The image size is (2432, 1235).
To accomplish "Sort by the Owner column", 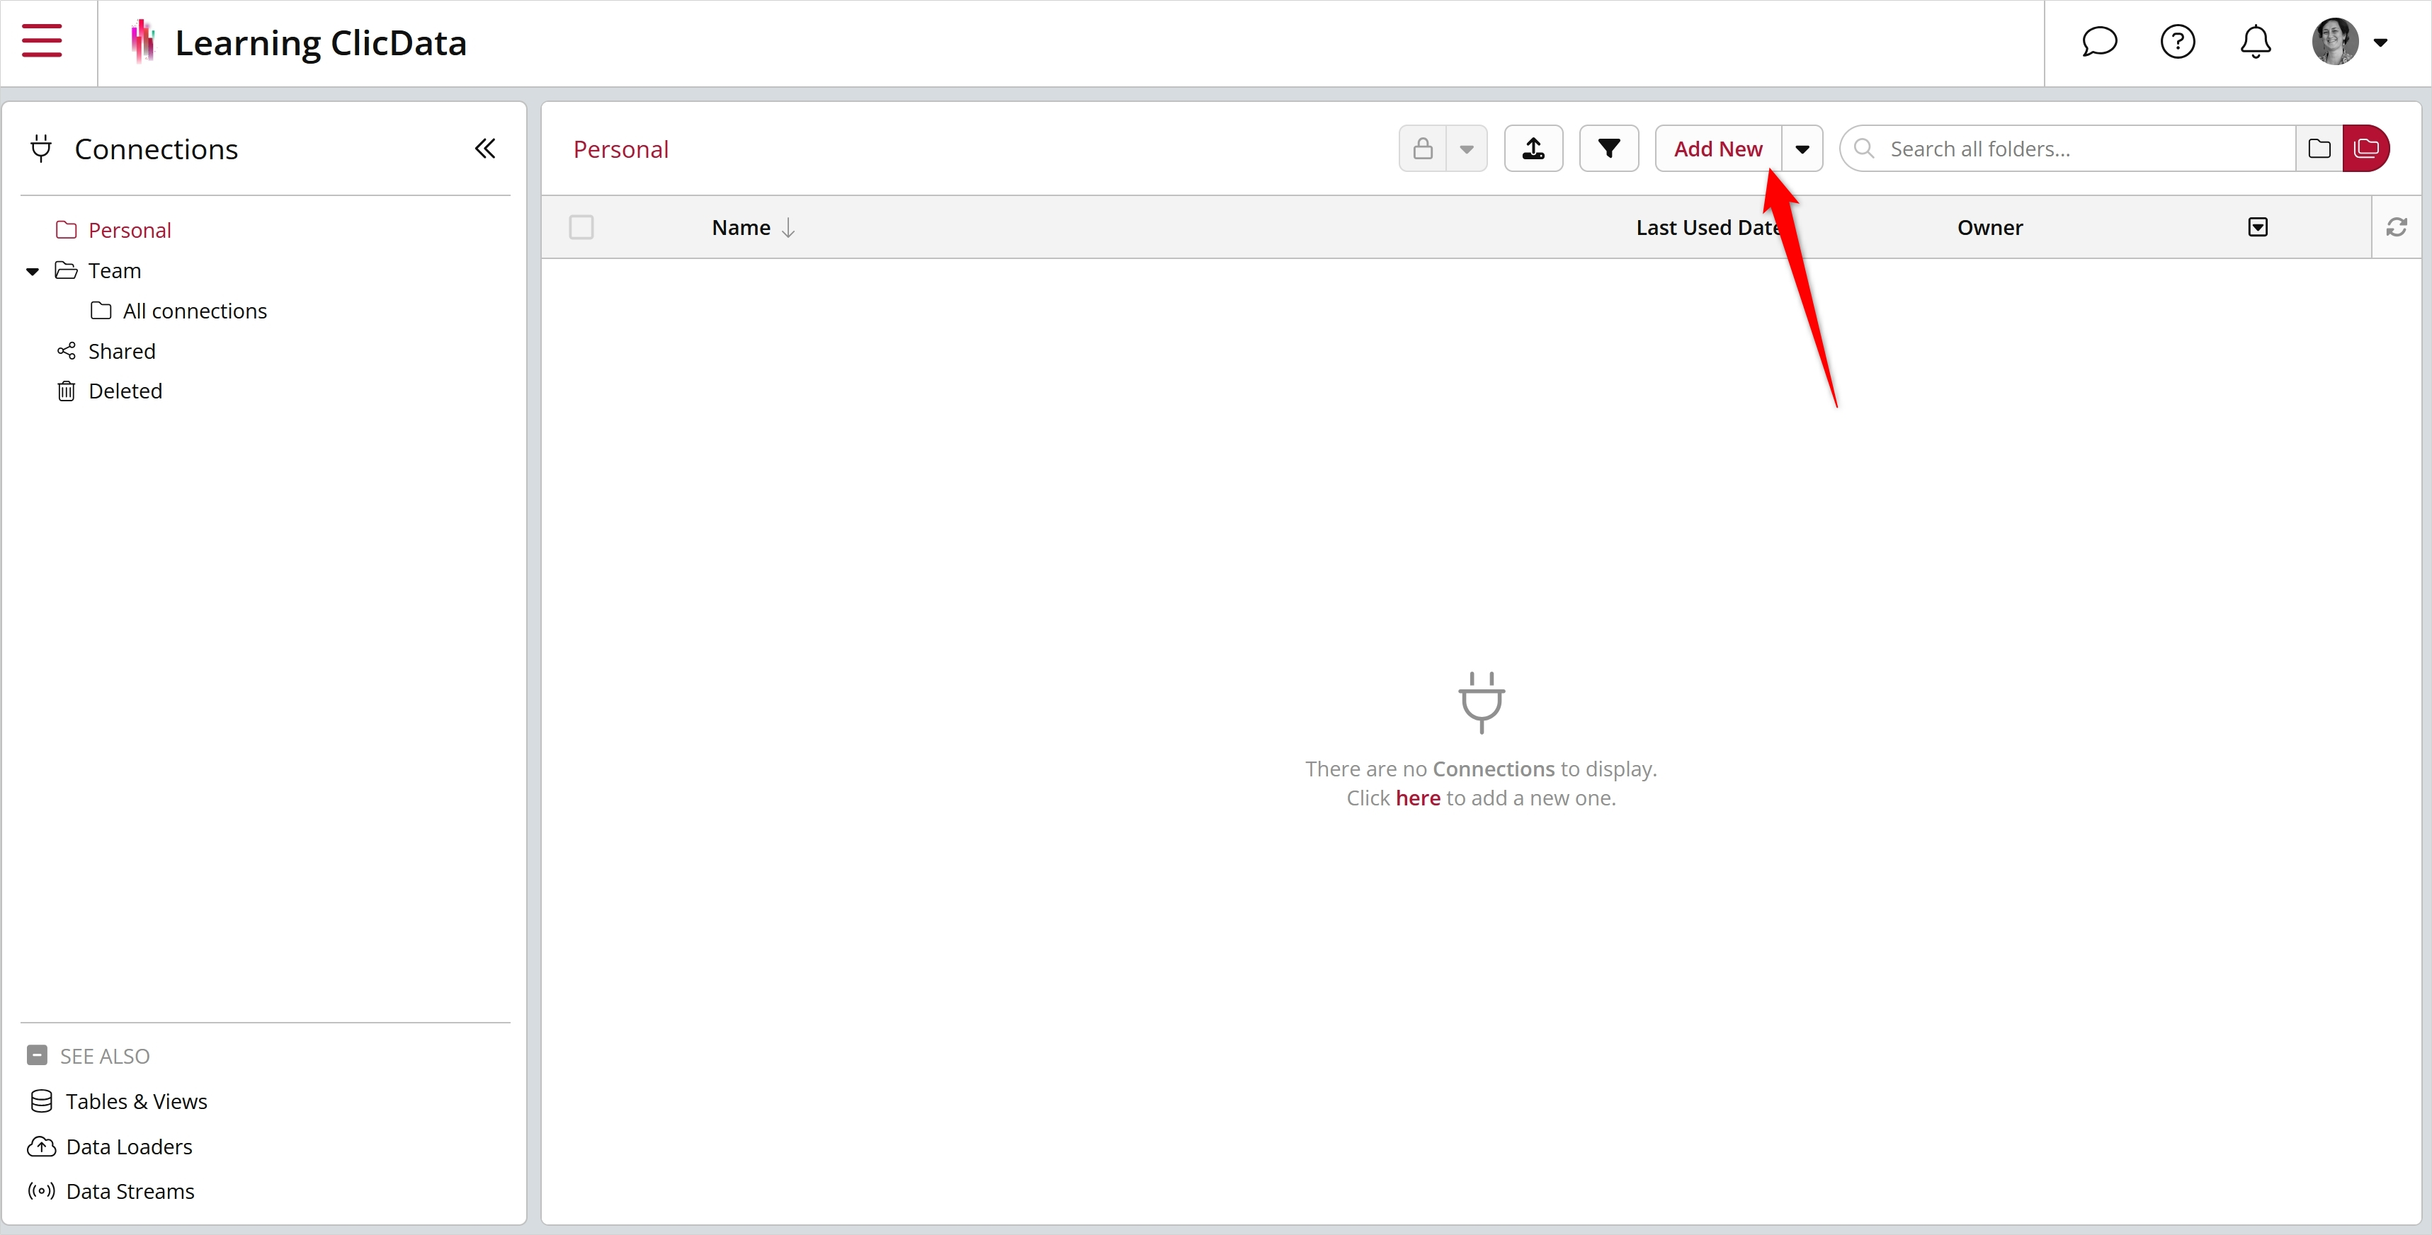I will tap(1989, 227).
